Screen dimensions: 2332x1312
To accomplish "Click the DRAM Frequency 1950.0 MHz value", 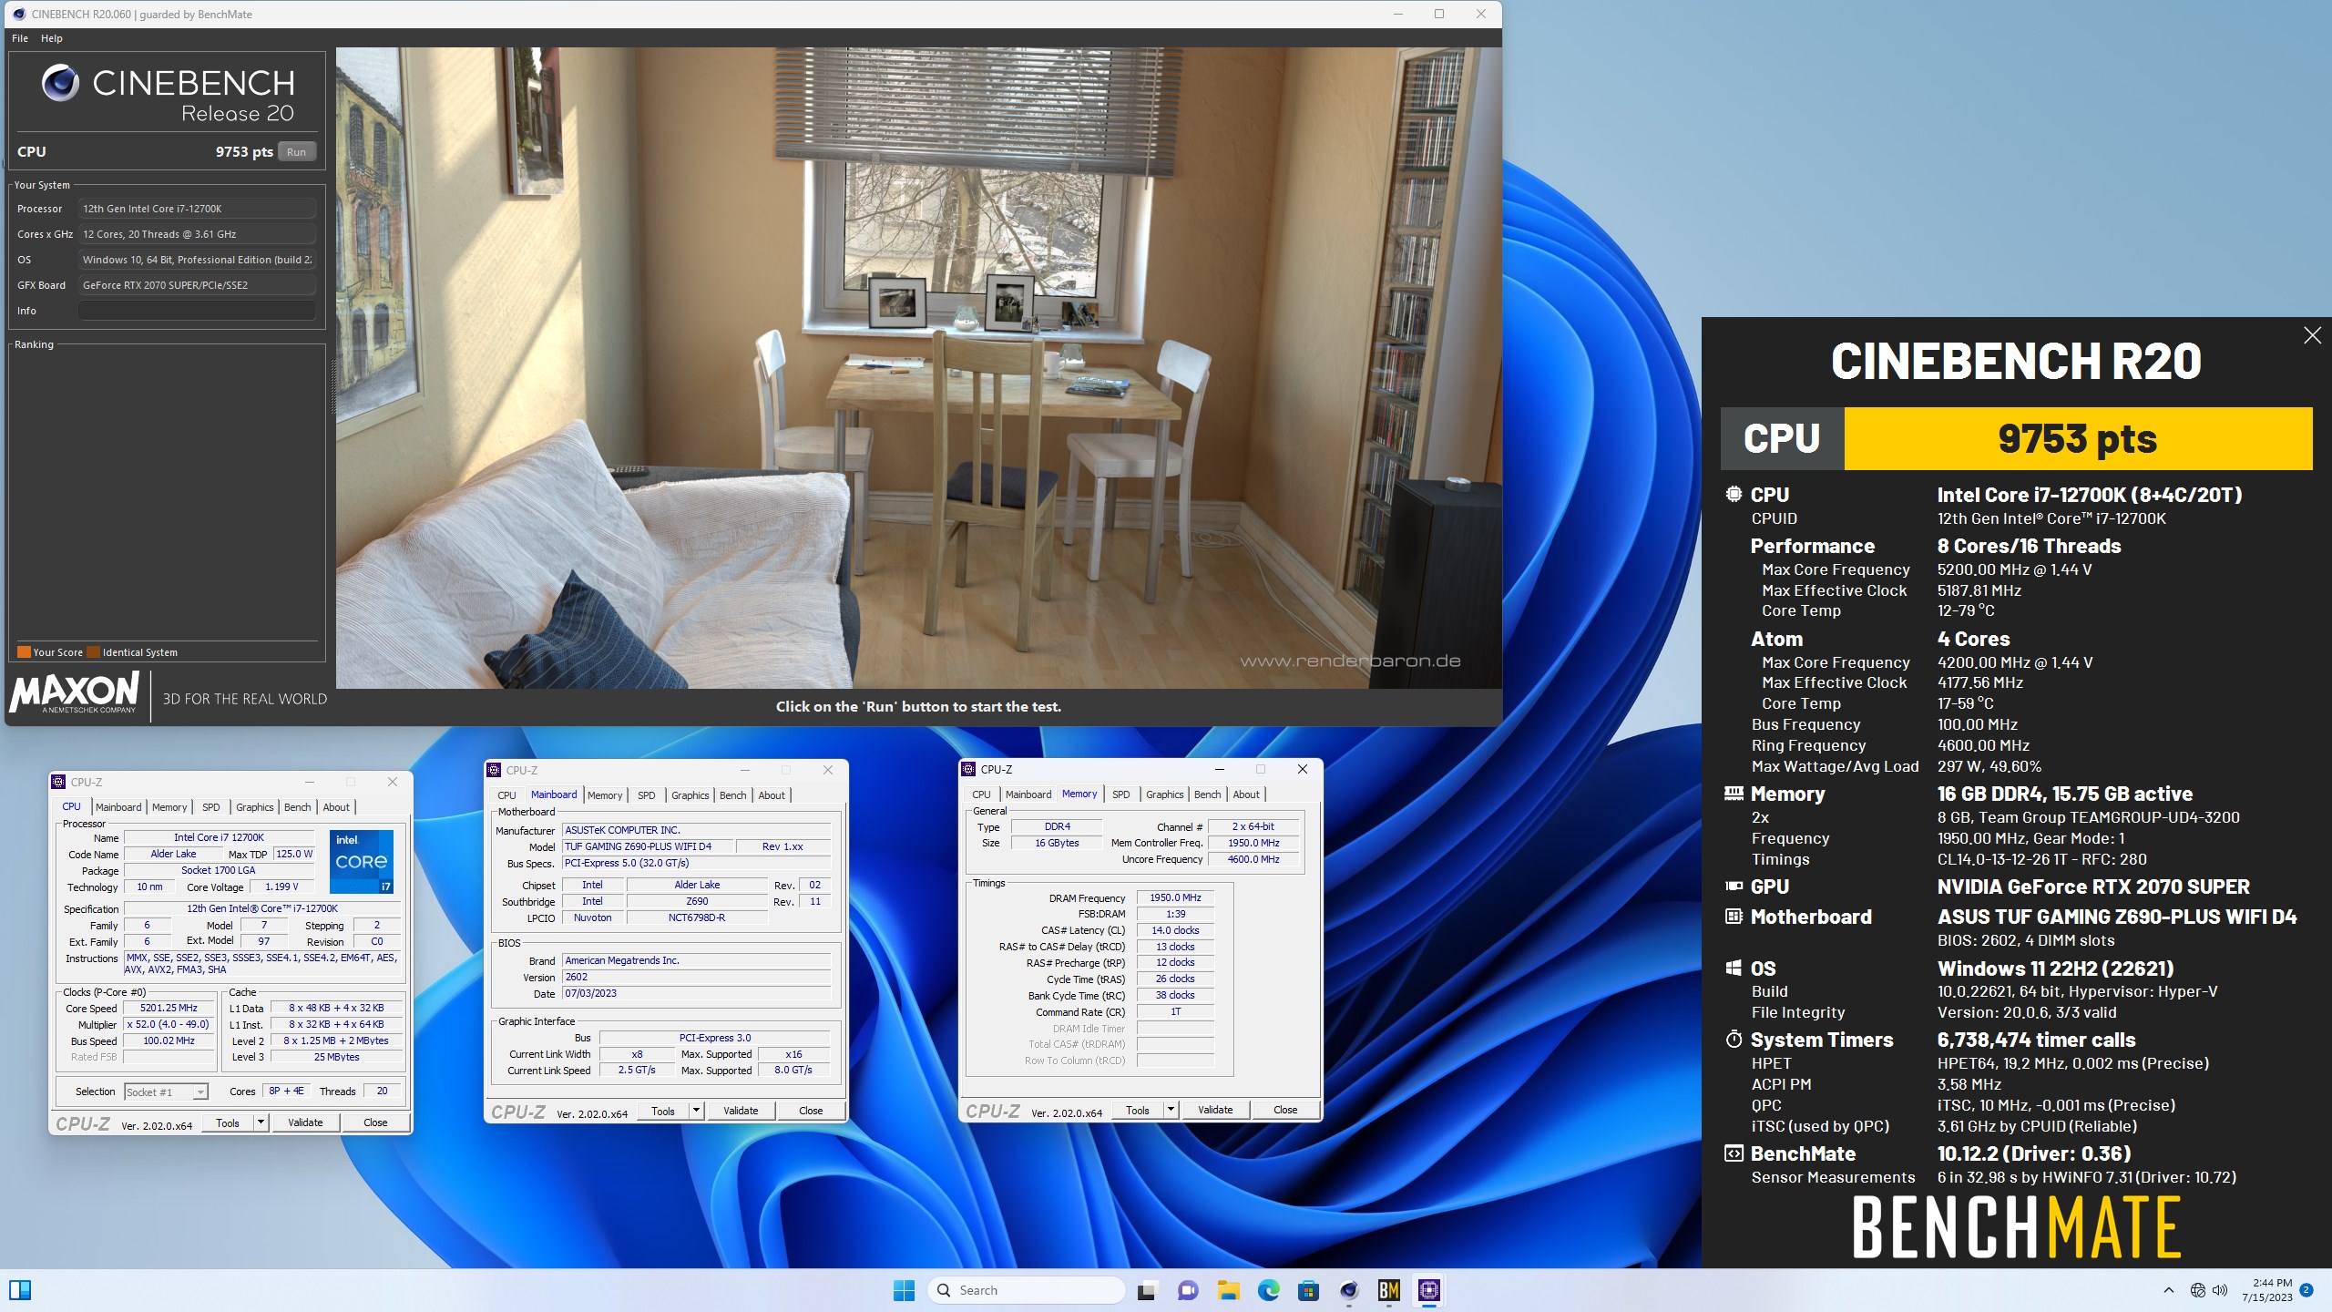I will [x=1175, y=897].
